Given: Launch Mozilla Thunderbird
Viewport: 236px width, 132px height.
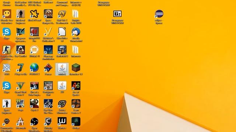Looking at the screenshot, I should click(x=76, y=32).
